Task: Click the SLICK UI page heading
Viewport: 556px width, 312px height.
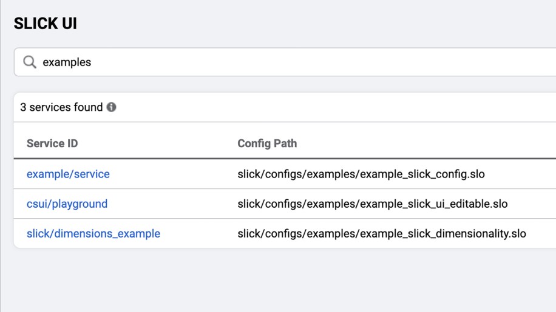Action: [45, 24]
